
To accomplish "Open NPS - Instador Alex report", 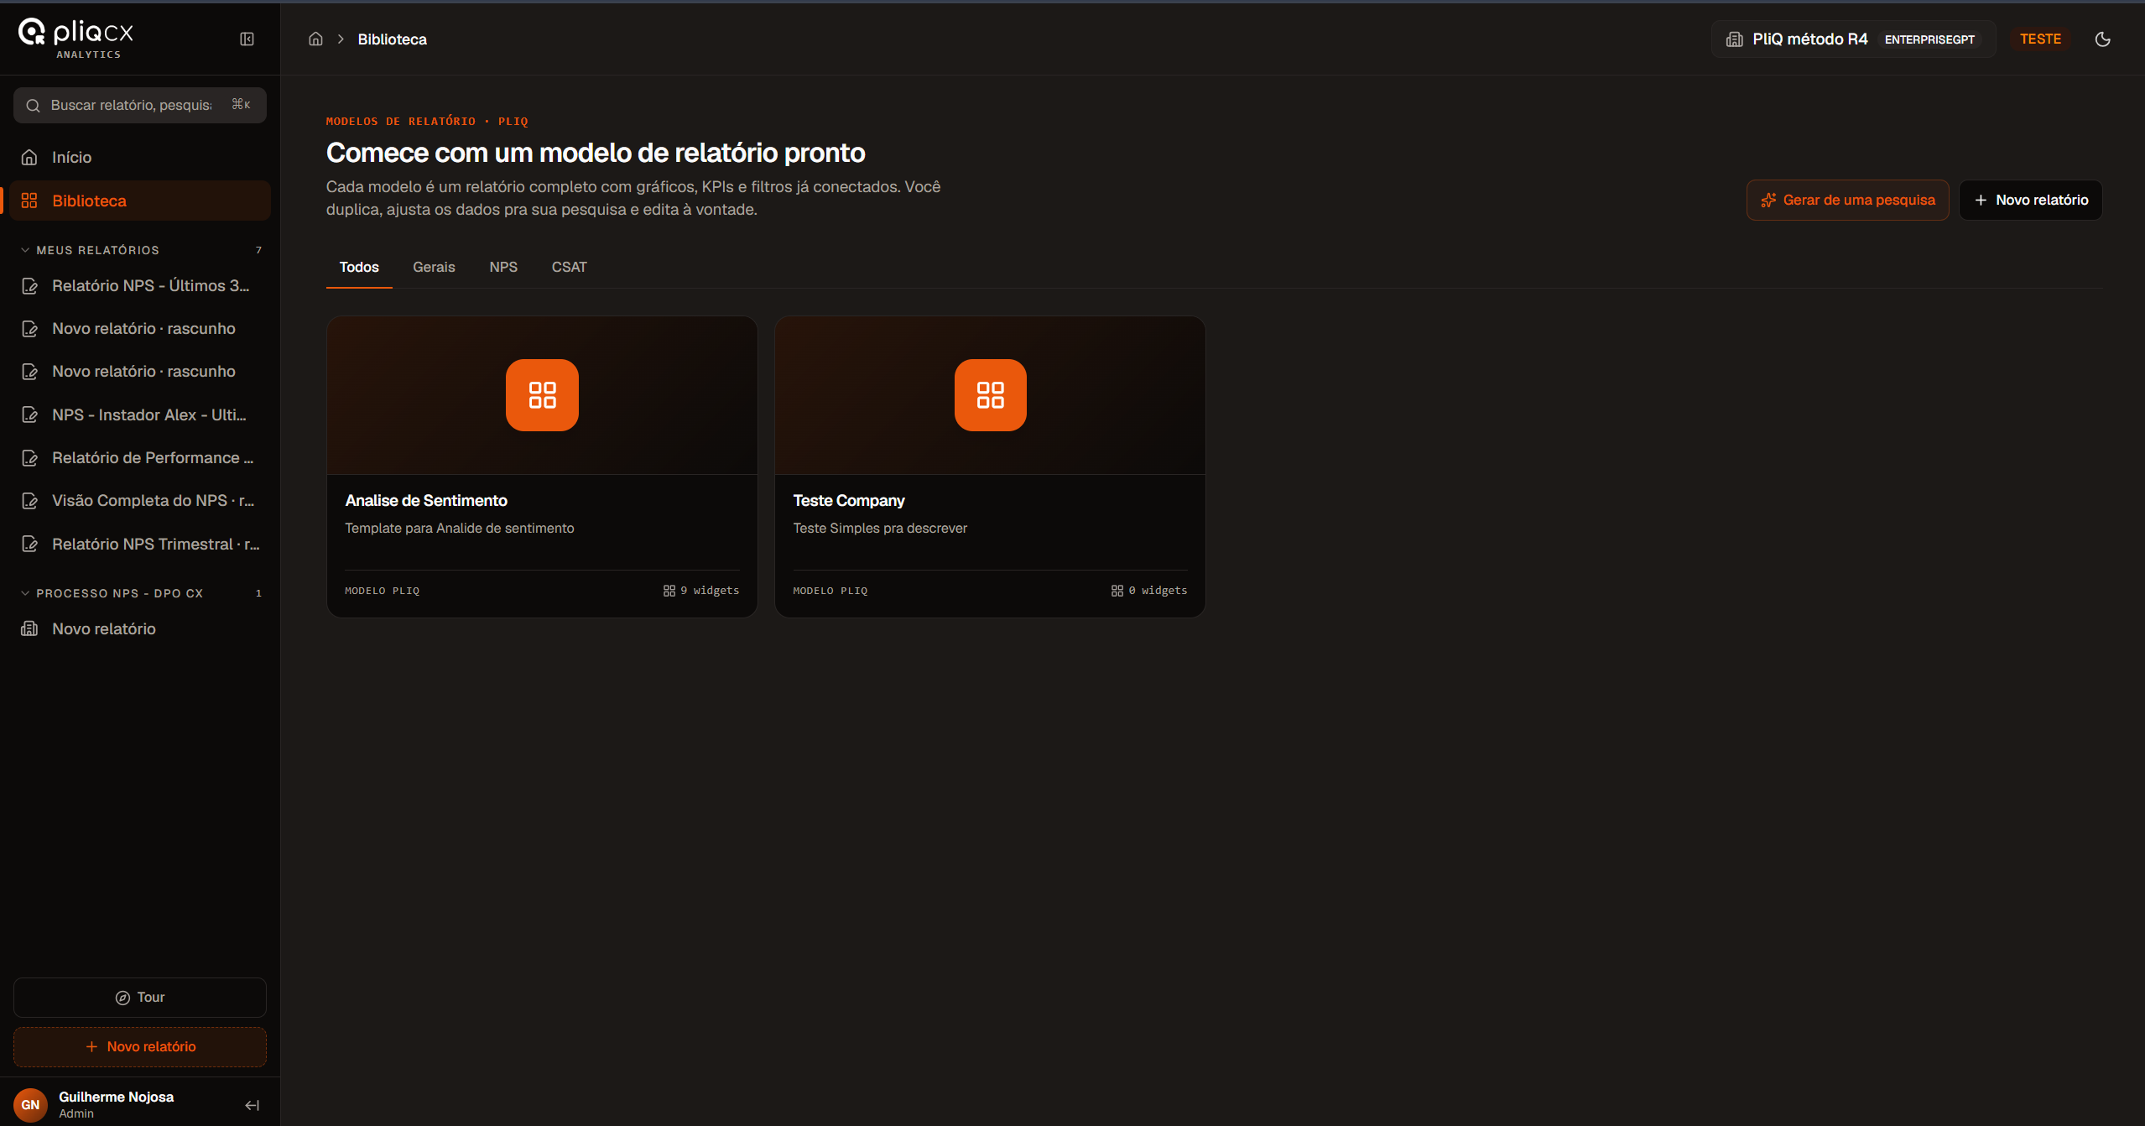I will point(140,414).
